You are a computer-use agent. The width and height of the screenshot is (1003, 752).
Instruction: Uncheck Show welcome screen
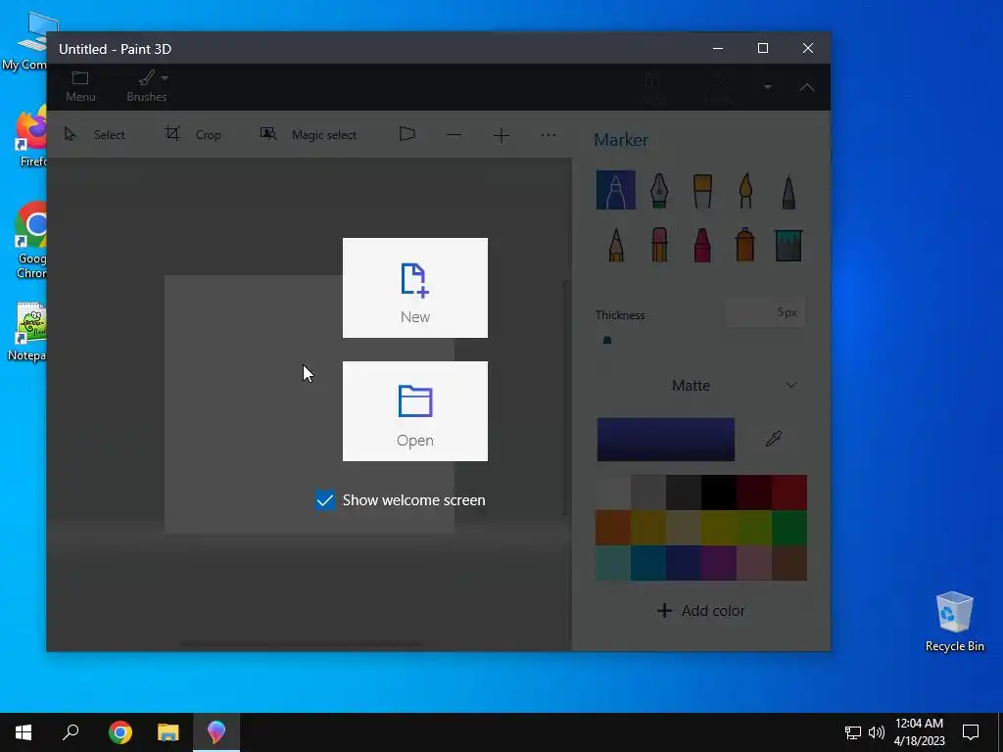tap(325, 500)
